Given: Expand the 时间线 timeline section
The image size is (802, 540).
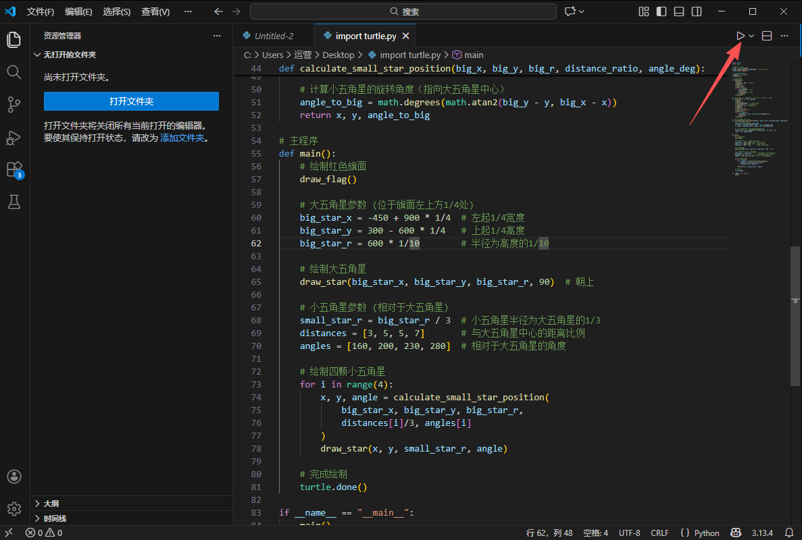Looking at the screenshot, I should [x=55, y=518].
